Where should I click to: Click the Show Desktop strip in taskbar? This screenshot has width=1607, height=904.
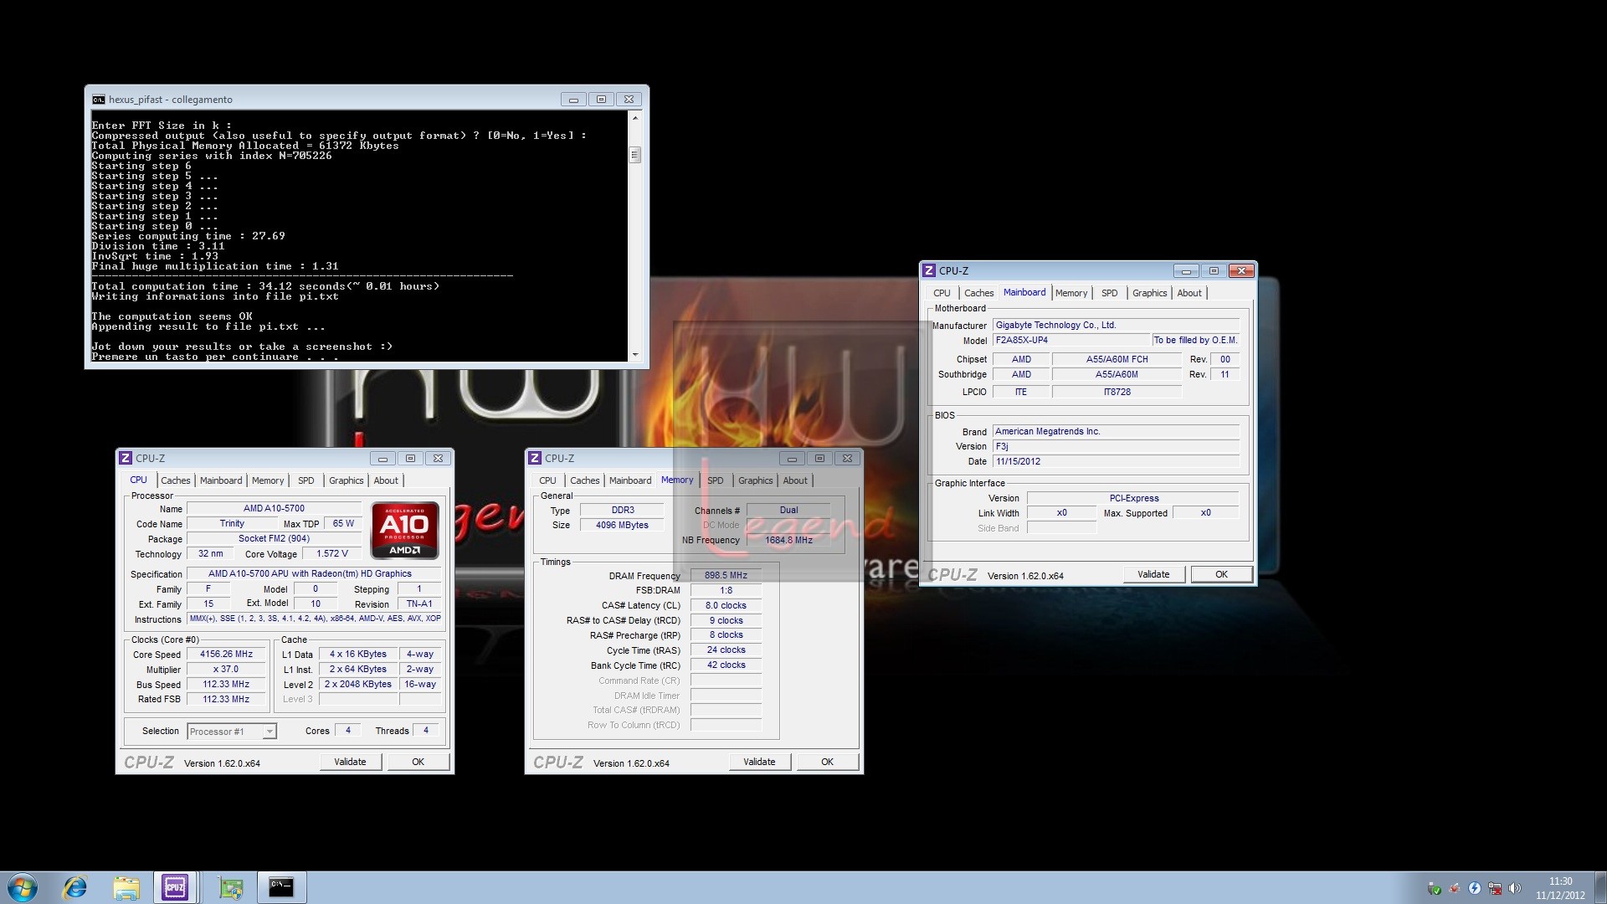click(1600, 887)
